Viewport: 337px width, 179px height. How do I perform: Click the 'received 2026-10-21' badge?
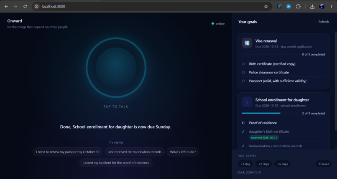(264, 138)
